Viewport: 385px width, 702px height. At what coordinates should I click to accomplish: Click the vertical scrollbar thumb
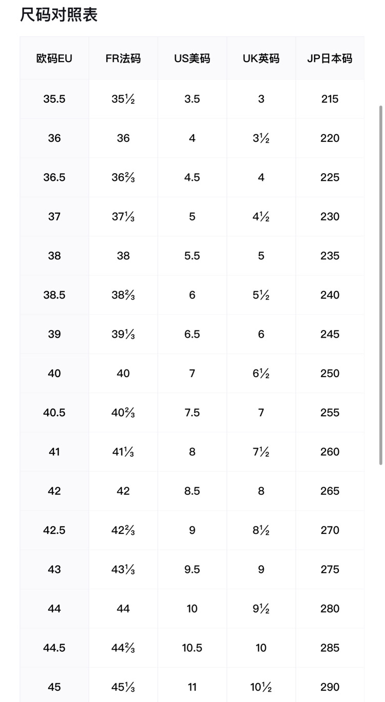point(380,285)
